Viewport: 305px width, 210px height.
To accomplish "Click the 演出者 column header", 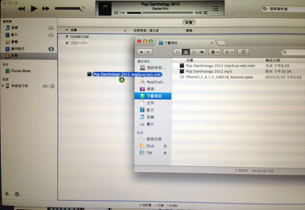I will click(166, 31).
